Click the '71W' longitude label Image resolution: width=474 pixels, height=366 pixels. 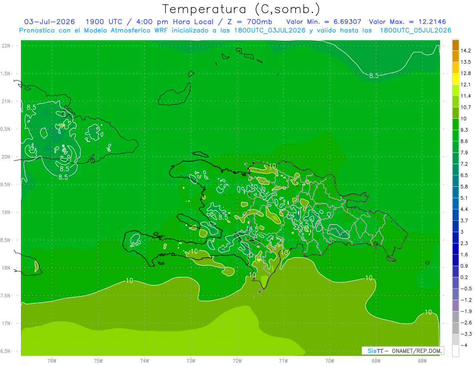[283, 361]
